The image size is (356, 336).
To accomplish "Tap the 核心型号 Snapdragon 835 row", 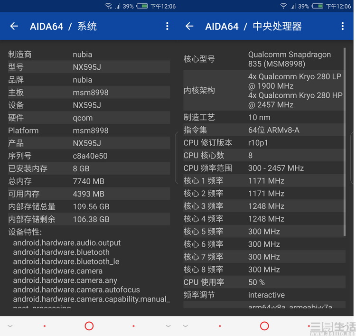I will coord(263,59).
